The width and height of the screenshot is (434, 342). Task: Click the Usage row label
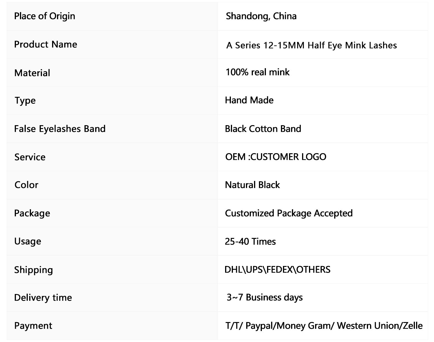click(28, 241)
